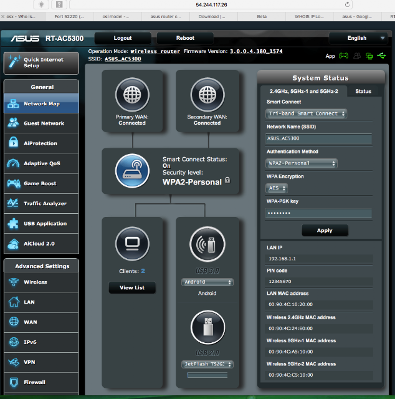The height and width of the screenshot is (399, 395).
Task: Click the Clients computer icon
Action: [x=132, y=244]
